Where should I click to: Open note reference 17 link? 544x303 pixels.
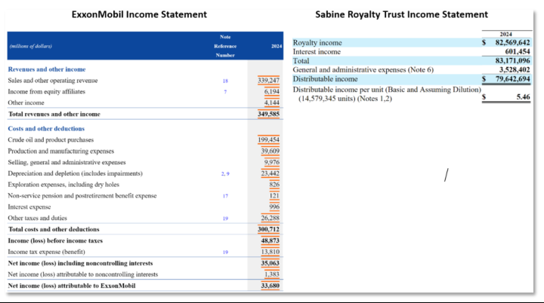pyautogui.click(x=225, y=196)
